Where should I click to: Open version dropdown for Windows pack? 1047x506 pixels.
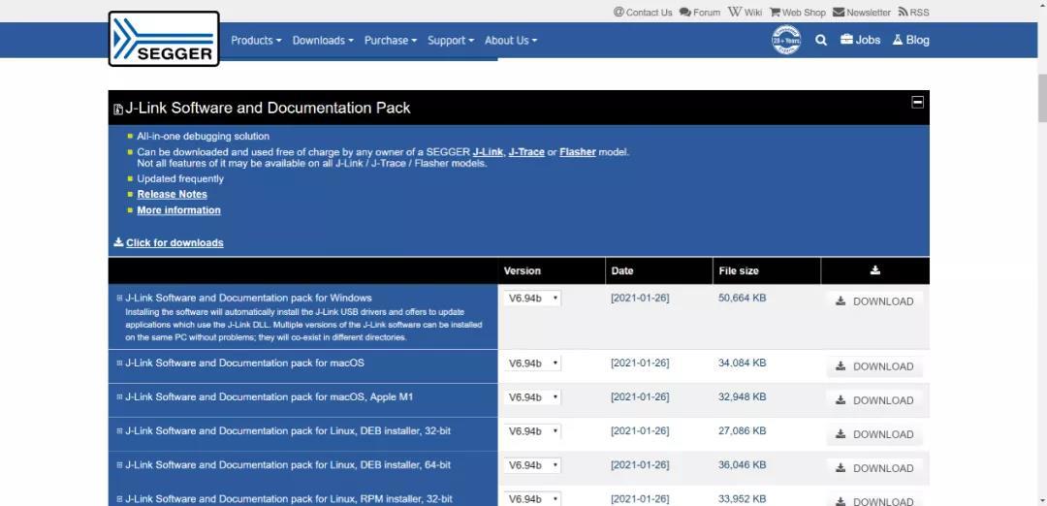(x=531, y=299)
